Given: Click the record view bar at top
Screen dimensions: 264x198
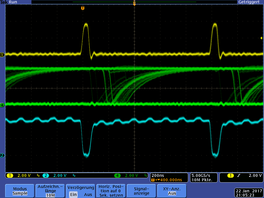Looking at the screenshot, I should [x=134, y=2].
